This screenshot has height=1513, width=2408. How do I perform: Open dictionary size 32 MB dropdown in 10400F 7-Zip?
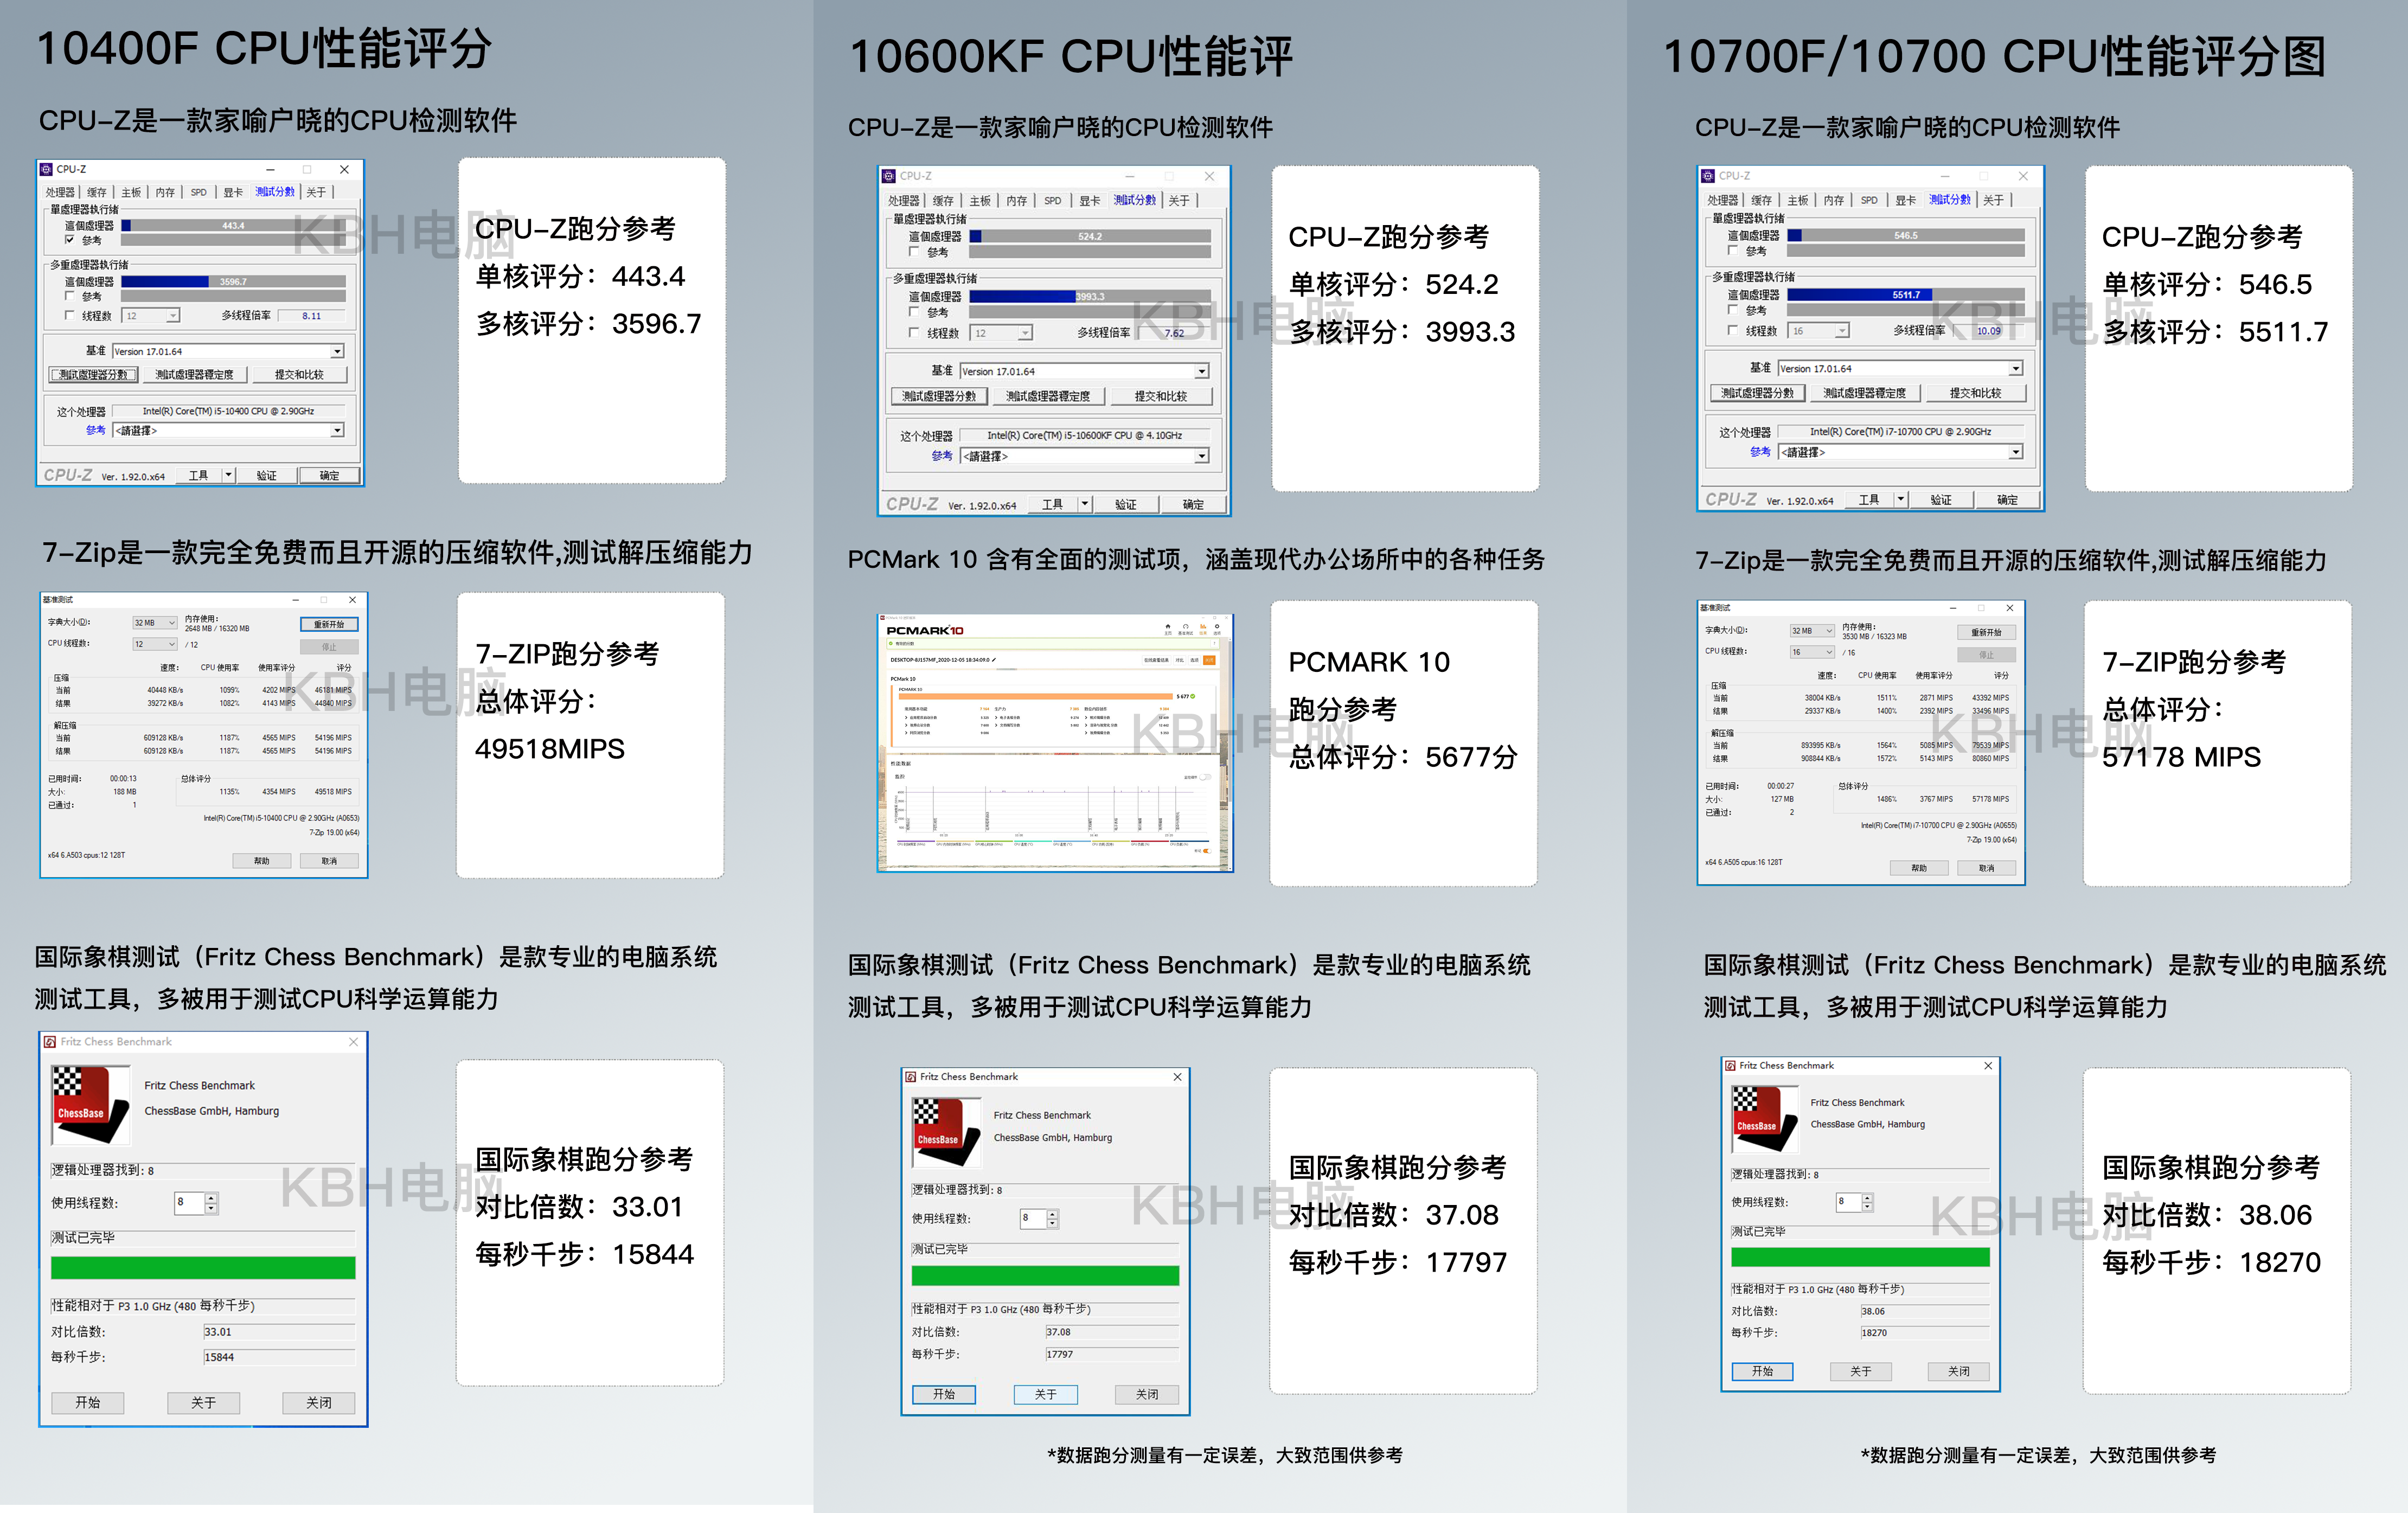[155, 622]
